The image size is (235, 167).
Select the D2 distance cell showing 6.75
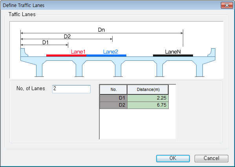point(148,105)
